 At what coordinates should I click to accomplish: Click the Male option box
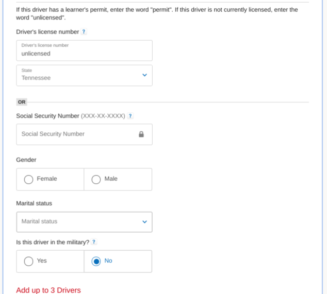point(118,179)
